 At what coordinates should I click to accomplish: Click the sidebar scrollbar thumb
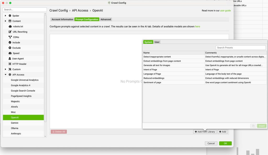coord(45,68)
